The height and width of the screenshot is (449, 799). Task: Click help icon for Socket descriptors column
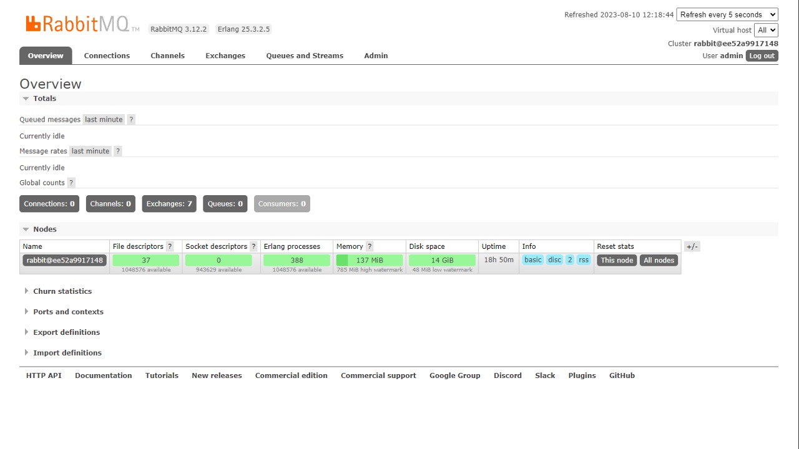pos(253,247)
